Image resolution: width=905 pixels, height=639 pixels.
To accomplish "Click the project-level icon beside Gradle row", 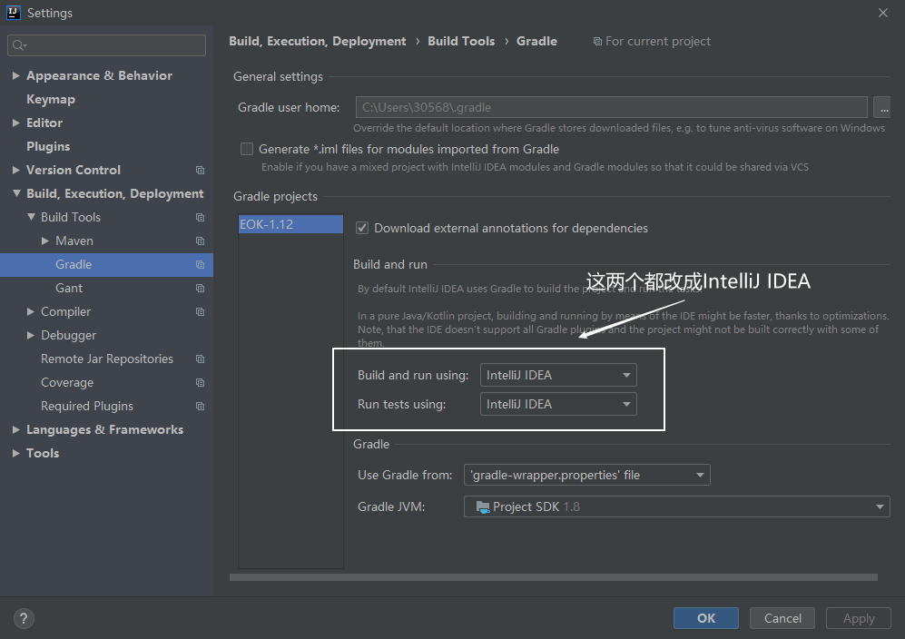I will [x=200, y=265].
